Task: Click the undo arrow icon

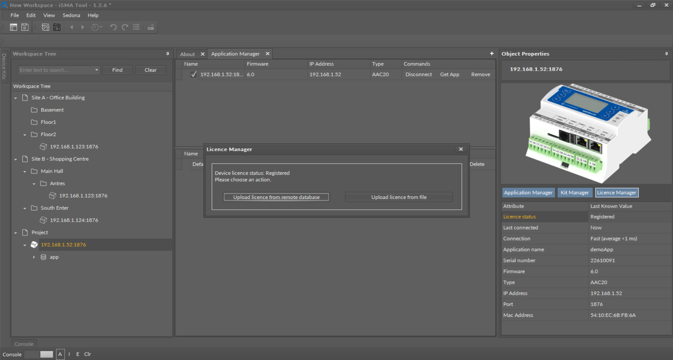Action: click(113, 27)
